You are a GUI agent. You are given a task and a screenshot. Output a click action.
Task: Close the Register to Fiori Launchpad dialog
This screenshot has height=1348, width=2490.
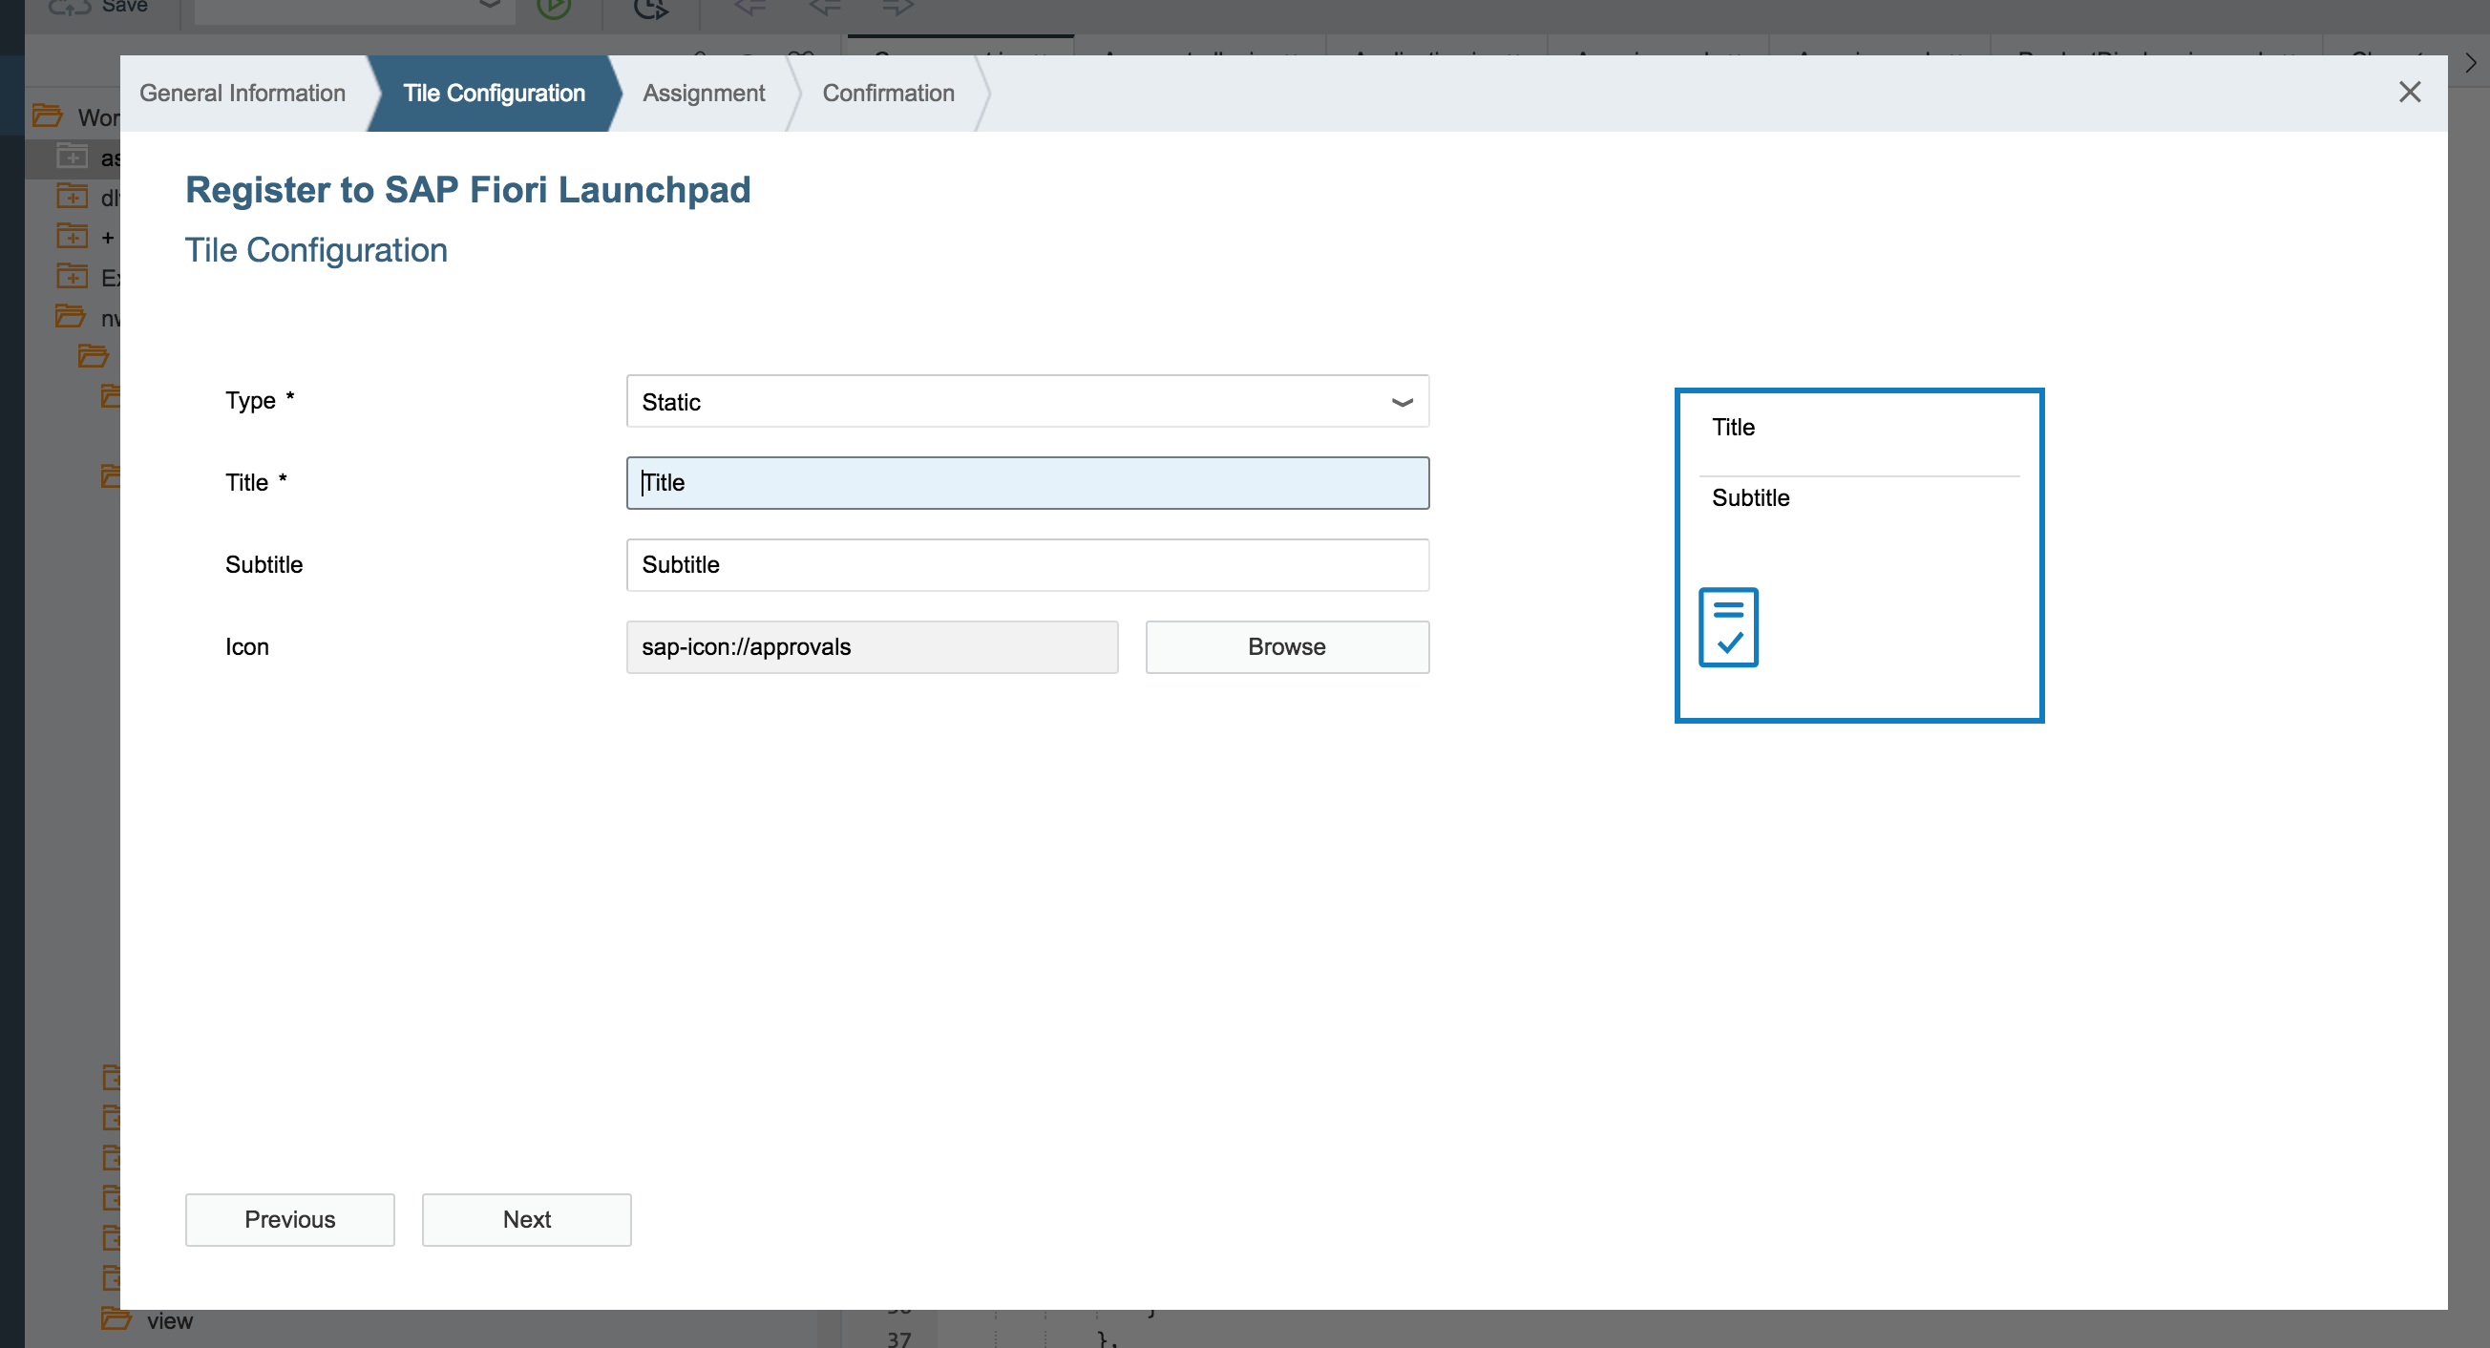[2410, 92]
